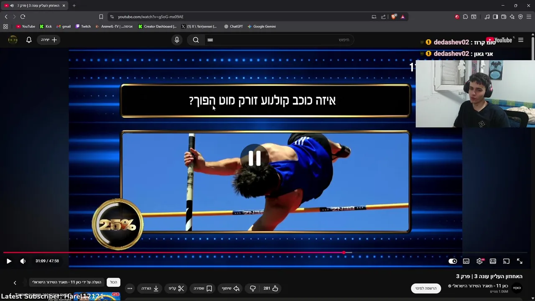Search by voice with the microphone
The width and height of the screenshot is (535, 301).
[x=177, y=40]
